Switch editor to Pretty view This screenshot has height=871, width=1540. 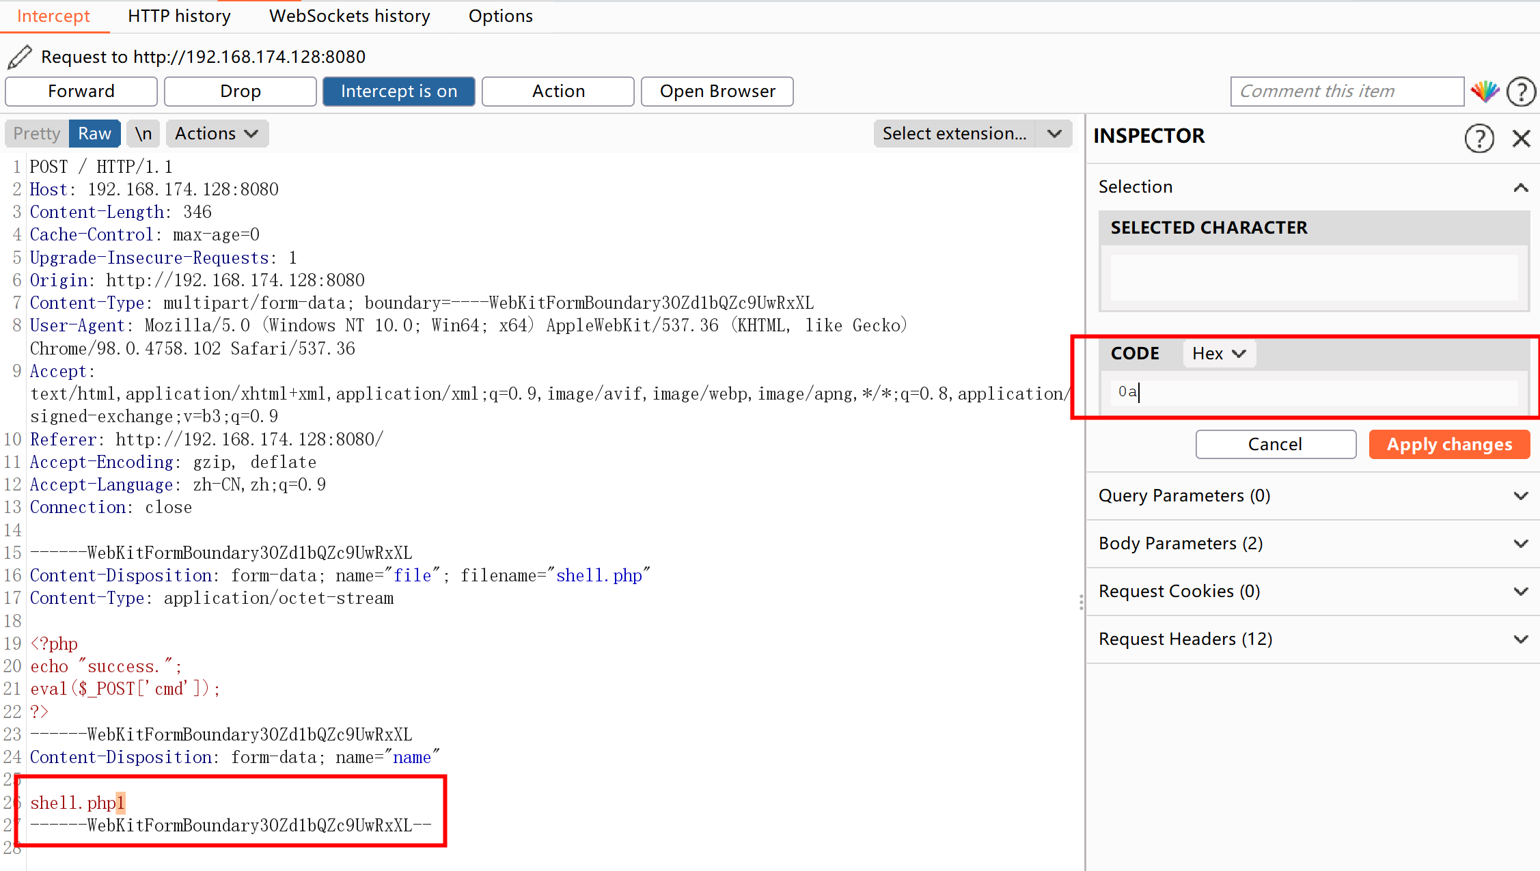point(37,134)
